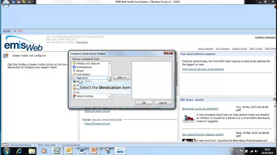Confirm dialog with OK button
The height and width of the screenshot is (155, 277).
pos(144,103)
